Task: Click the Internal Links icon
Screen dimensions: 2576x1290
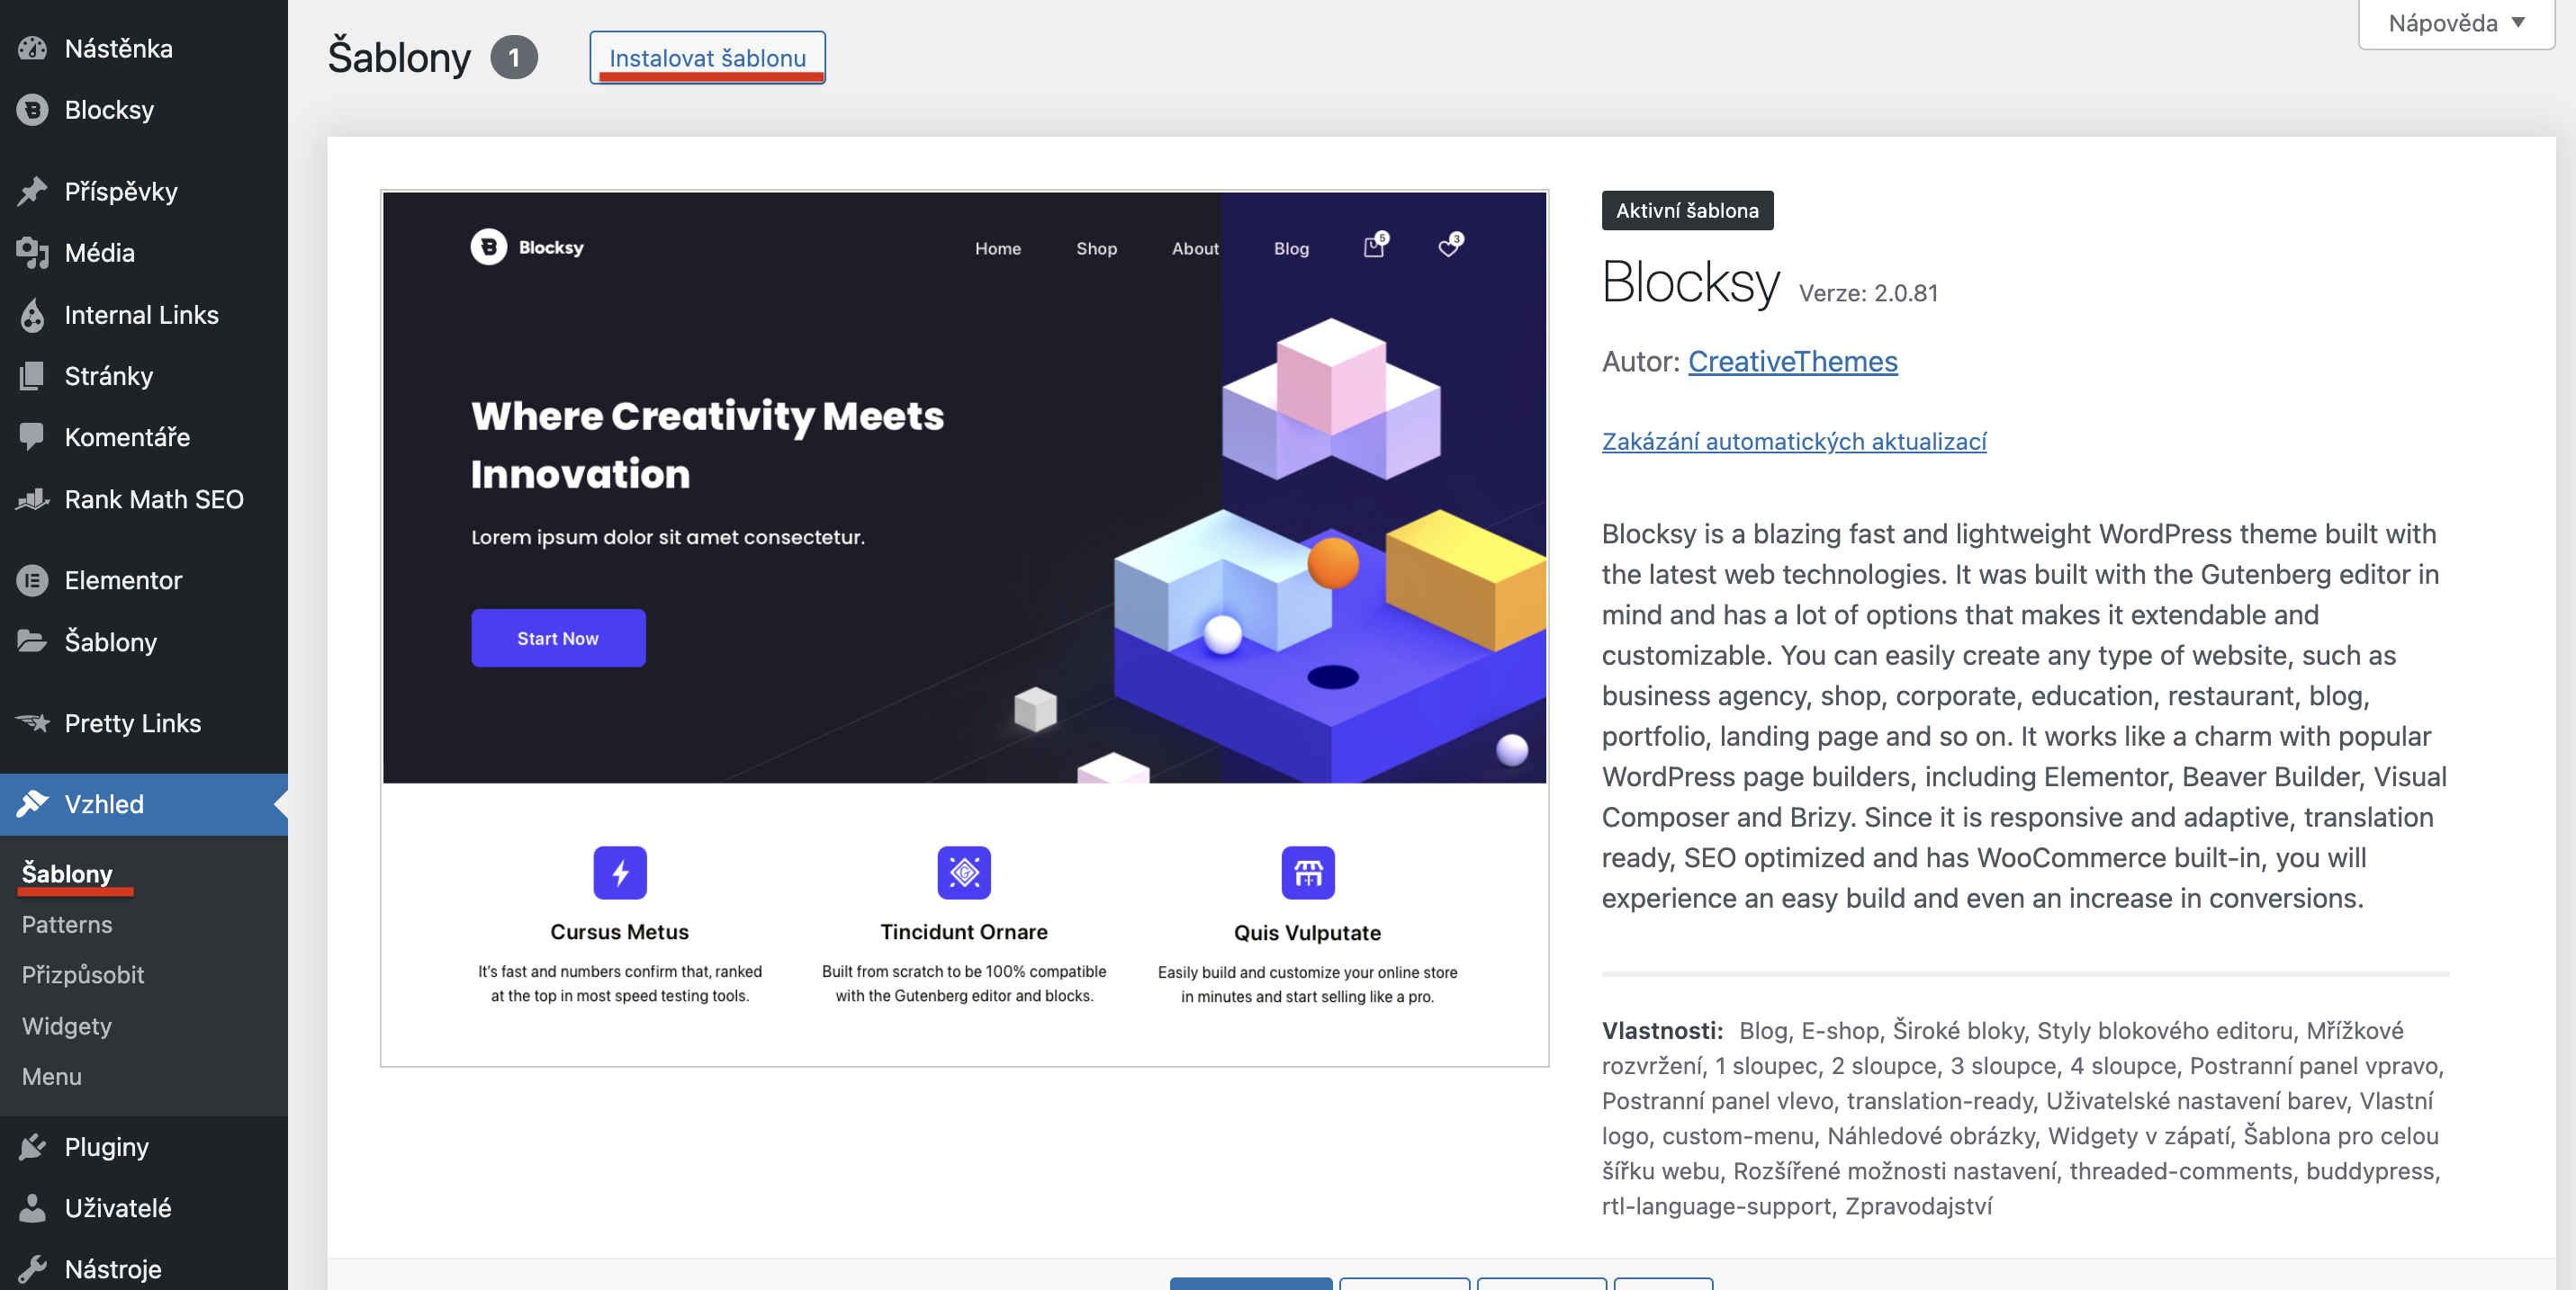Action: (32, 315)
